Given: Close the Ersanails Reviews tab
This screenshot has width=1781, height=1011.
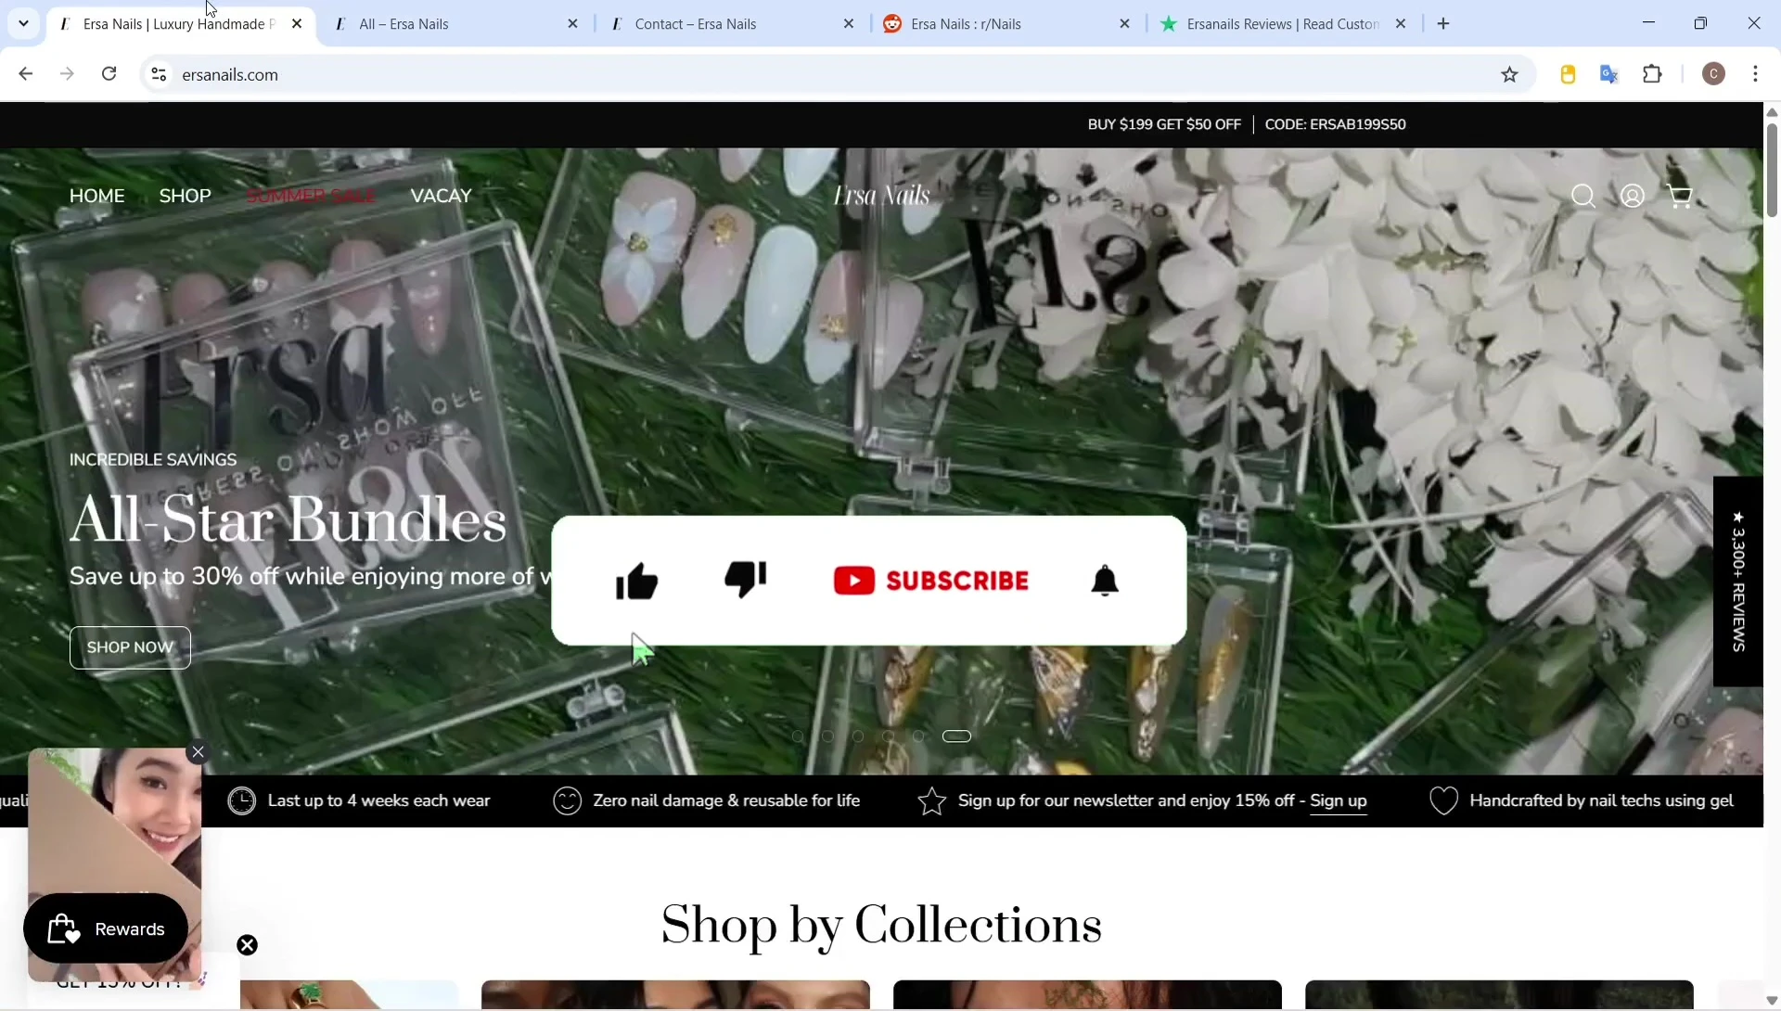Looking at the screenshot, I should point(1401,24).
